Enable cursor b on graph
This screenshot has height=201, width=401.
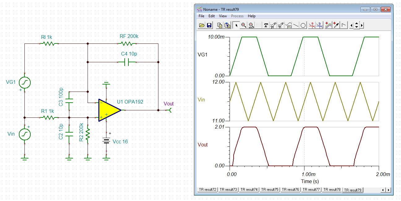tap(320, 25)
